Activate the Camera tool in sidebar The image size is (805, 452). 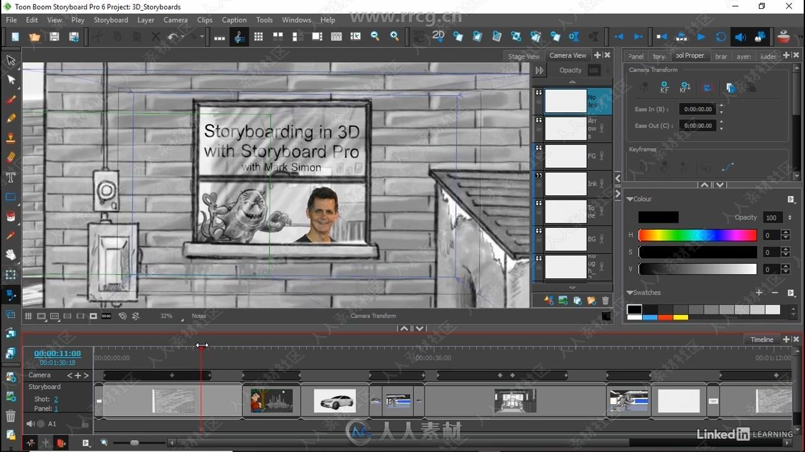coord(11,294)
